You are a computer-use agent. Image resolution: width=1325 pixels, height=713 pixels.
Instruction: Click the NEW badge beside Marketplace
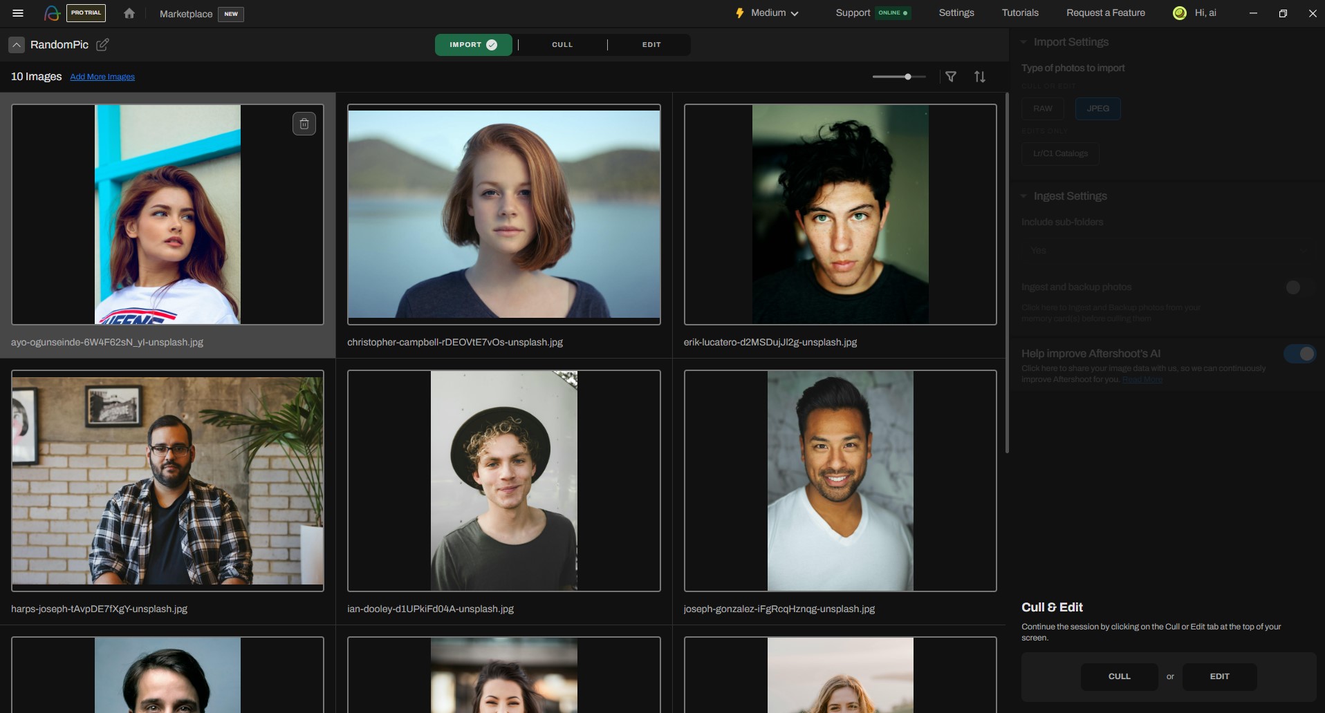tap(231, 14)
